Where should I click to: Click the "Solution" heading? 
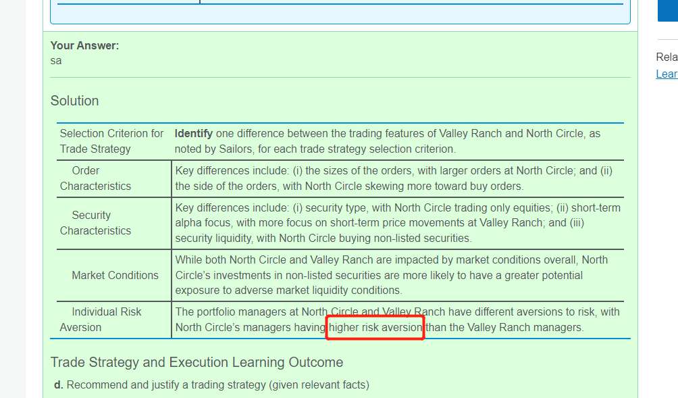(x=75, y=101)
